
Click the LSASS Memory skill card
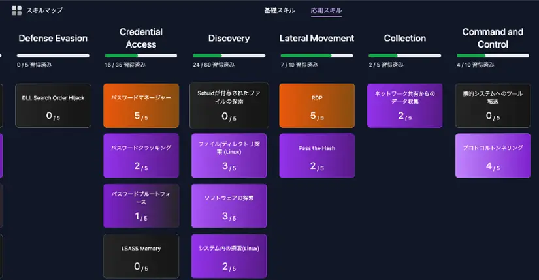[x=141, y=256]
